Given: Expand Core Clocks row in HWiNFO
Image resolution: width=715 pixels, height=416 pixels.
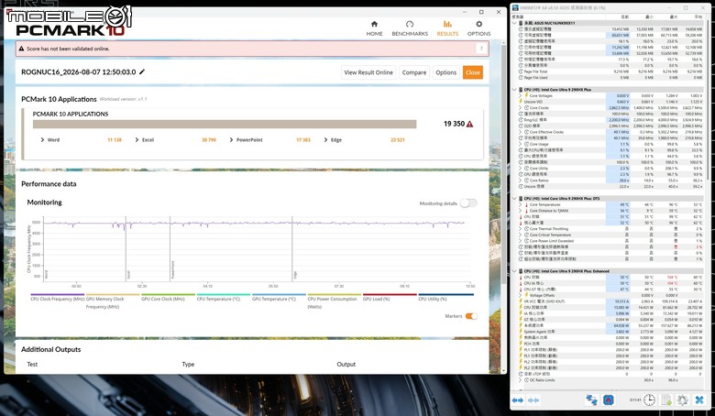Looking at the screenshot, I should 521,108.
